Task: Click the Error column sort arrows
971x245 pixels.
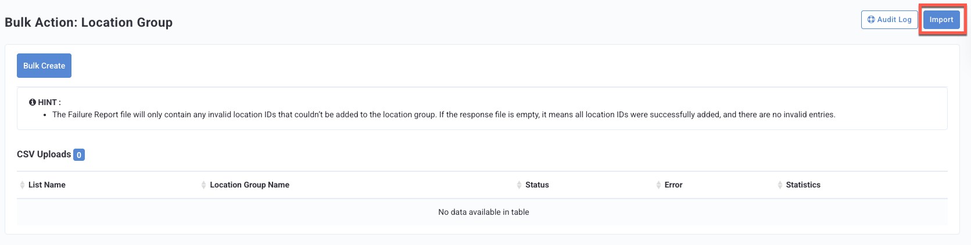Action: coord(658,185)
